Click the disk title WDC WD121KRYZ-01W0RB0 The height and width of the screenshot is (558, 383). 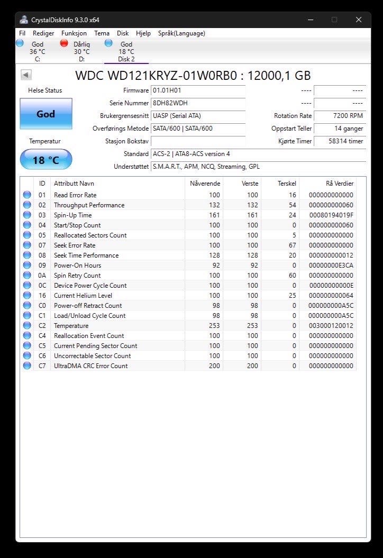[x=156, y=76]
